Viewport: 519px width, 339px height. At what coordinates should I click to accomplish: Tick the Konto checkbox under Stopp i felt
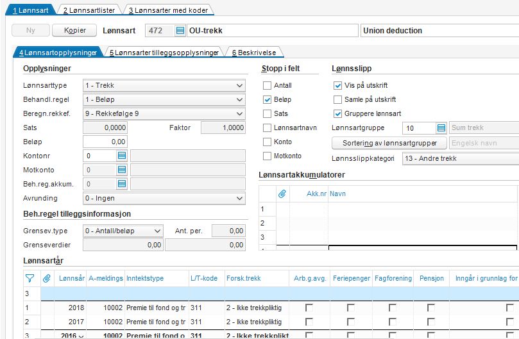pyautogui.click(x=267, y=142)
